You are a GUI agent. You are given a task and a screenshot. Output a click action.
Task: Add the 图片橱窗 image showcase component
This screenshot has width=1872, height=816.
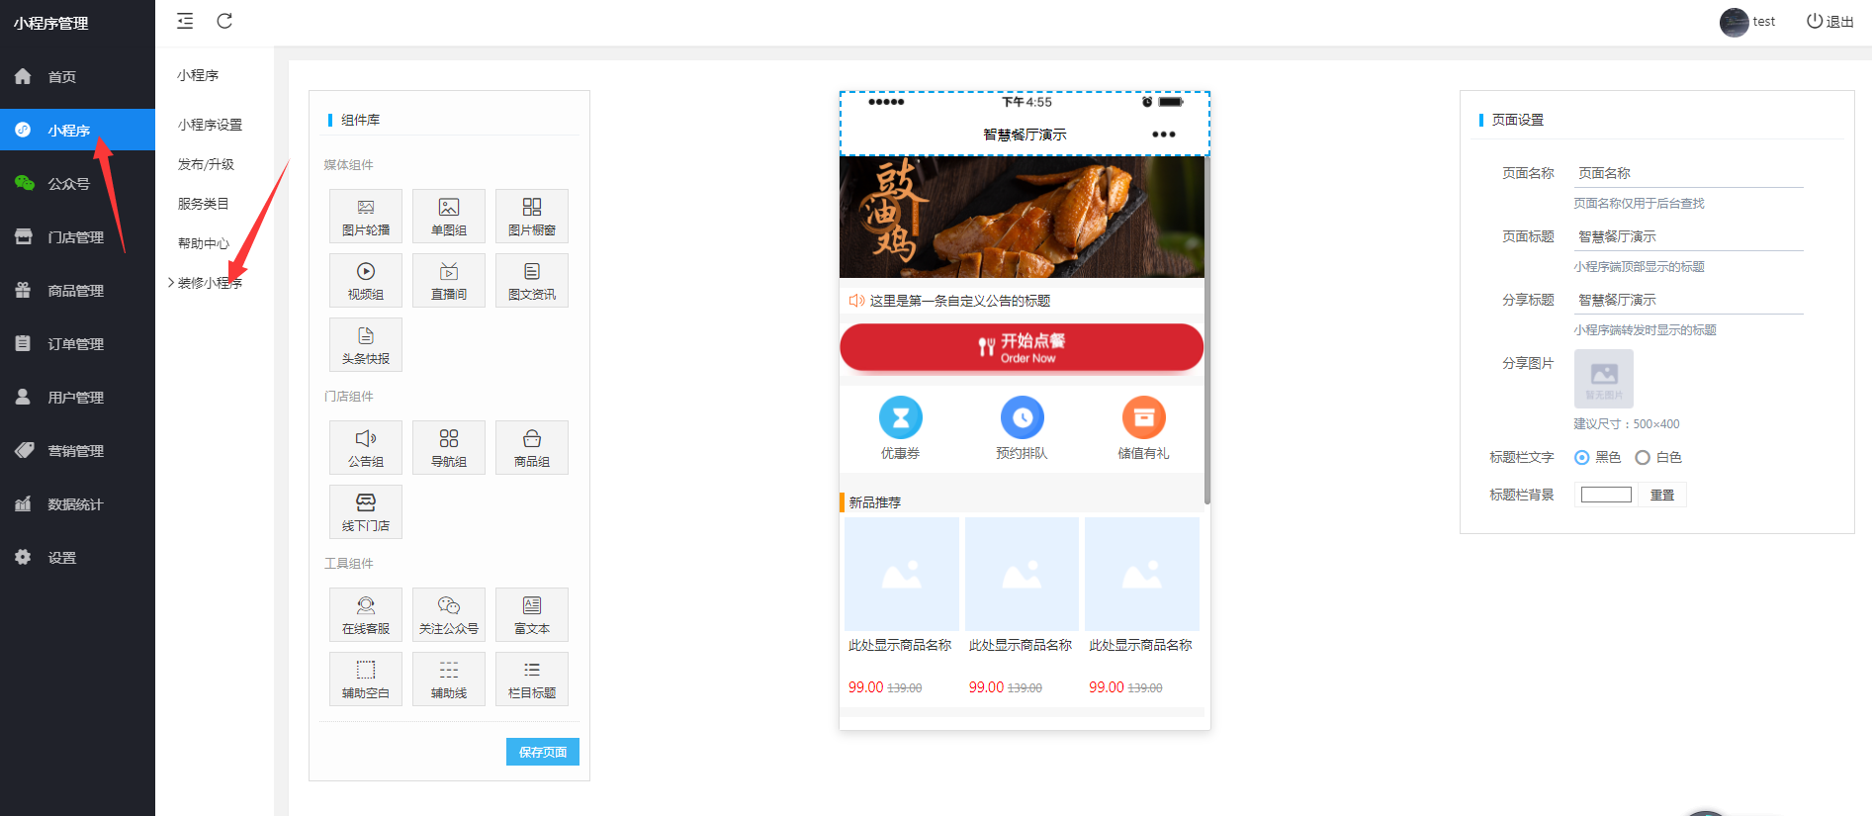coord(532,216)
